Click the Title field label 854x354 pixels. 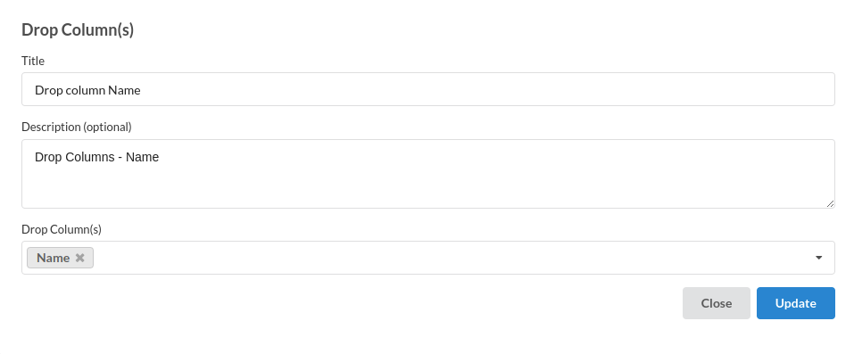click(x=33, y=61)
